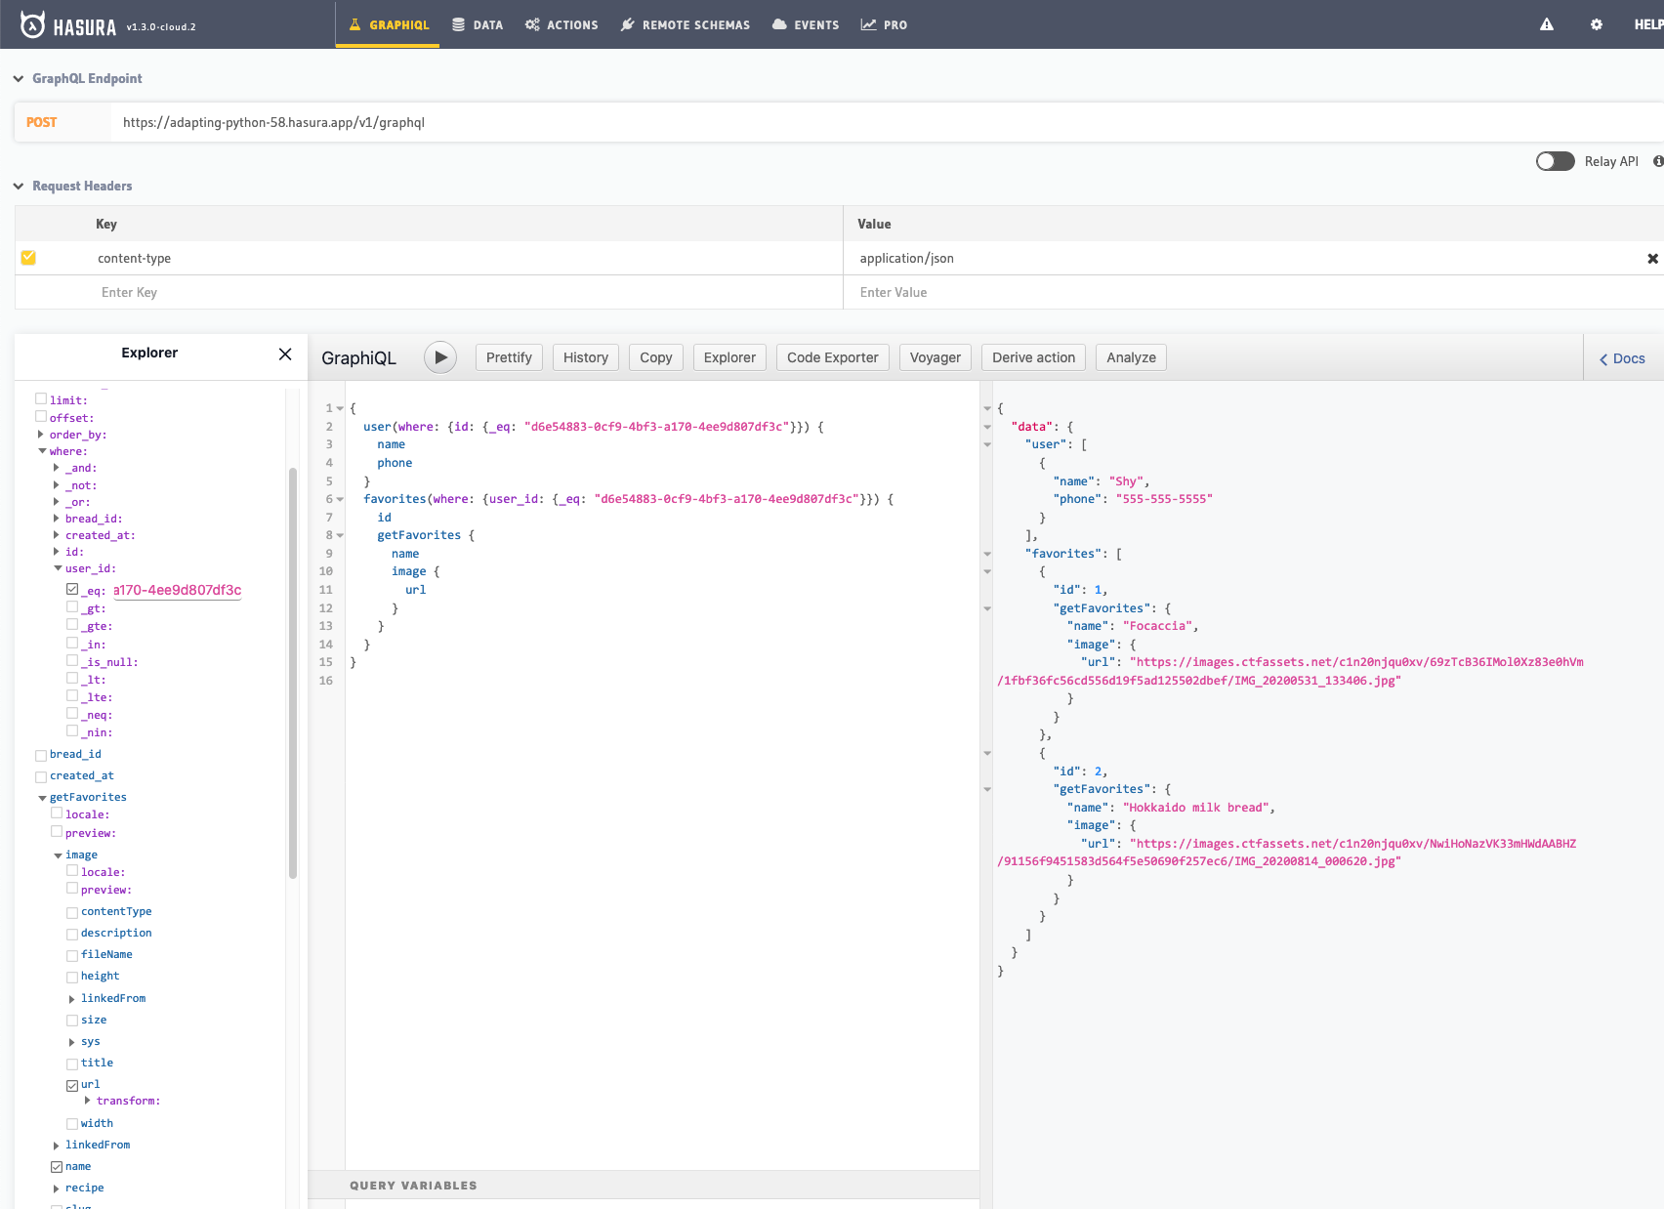Expand the Query Variables pane

click(x=645, y=1185)
